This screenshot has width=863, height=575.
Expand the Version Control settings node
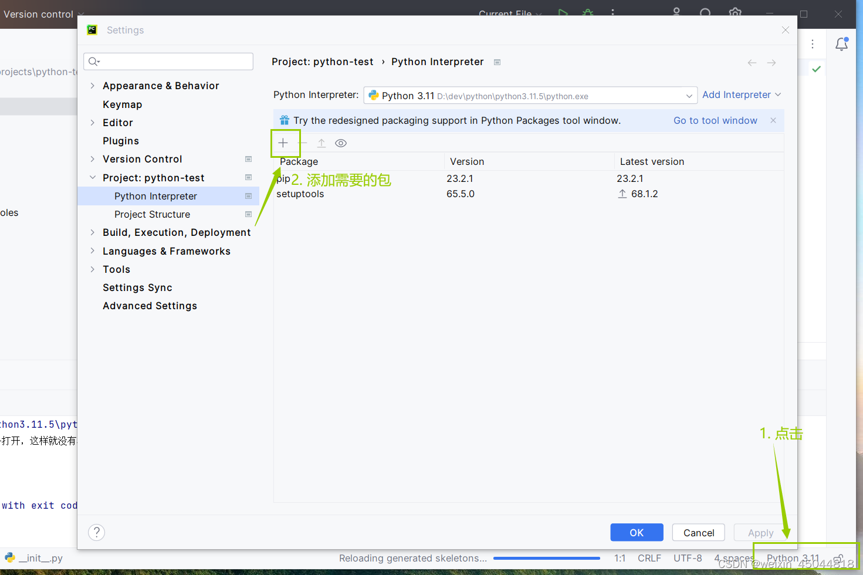tap(92, 159)
